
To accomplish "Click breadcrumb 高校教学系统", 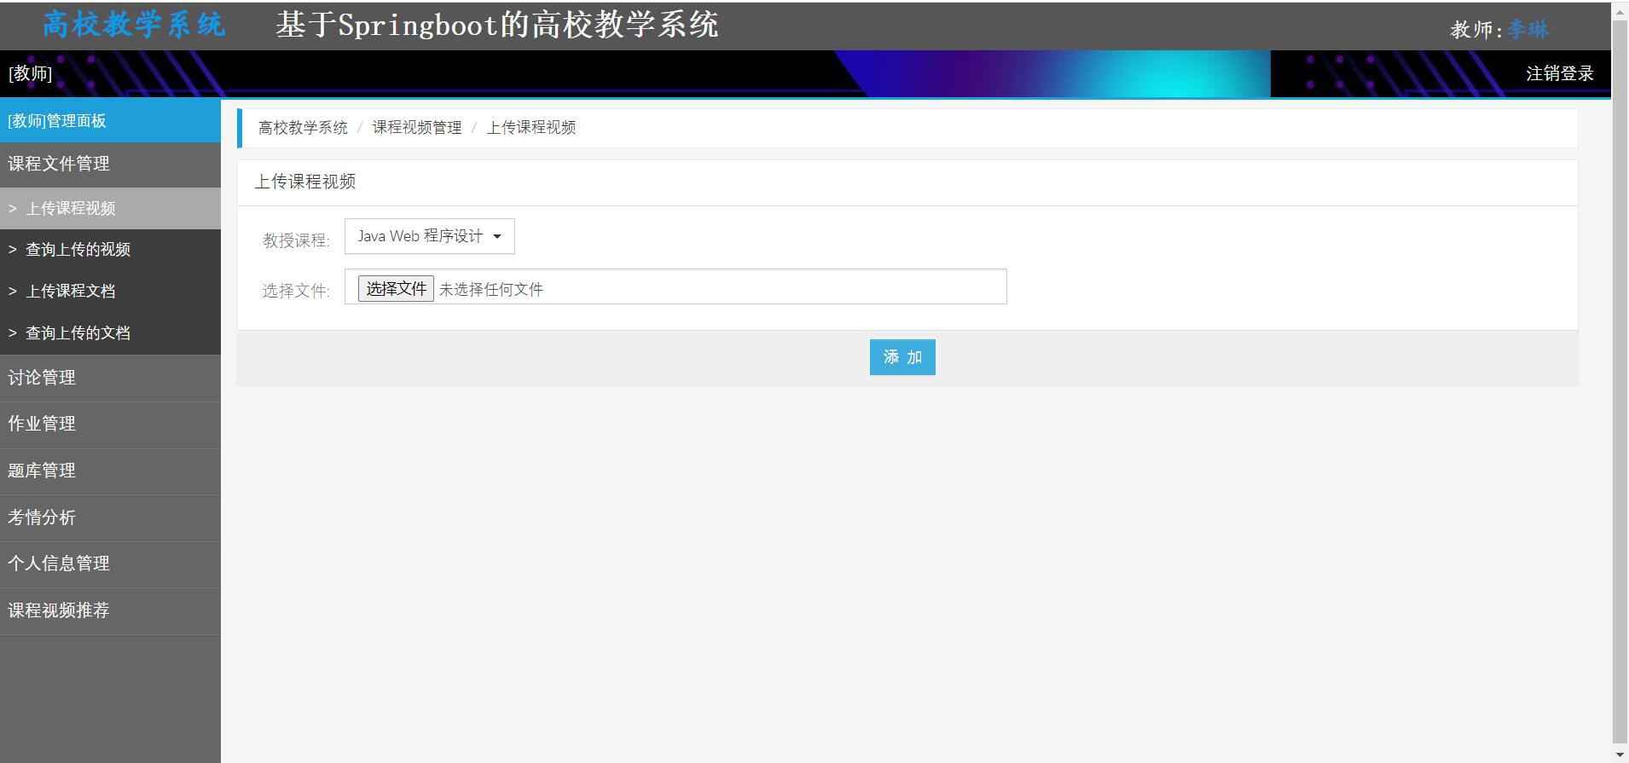I will click(x=303, y=128).
